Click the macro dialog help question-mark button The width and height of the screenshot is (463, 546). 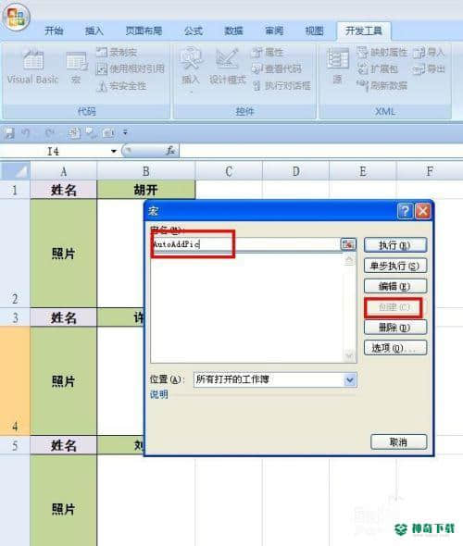pyautogui.click(x=405, y=211)
